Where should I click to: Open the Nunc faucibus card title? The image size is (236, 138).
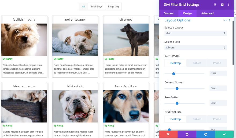126,86
